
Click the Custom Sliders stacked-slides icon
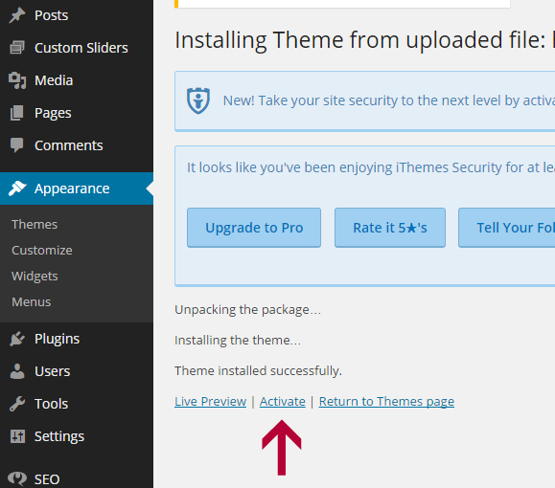tap(17, 47)
